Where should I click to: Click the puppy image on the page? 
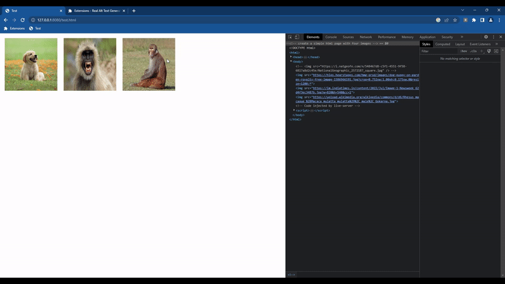click(31, 64)
